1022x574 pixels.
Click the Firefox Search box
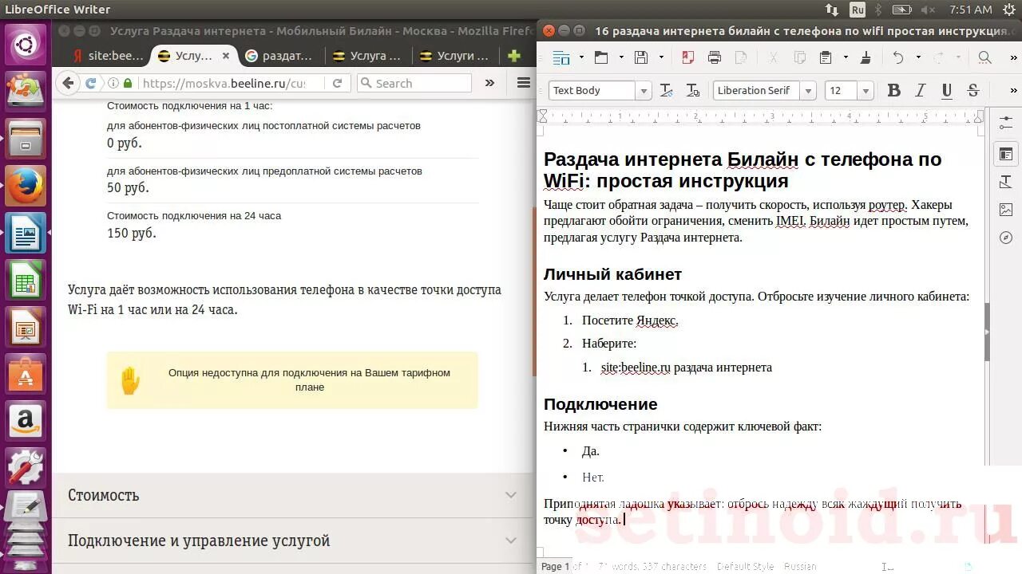click(414, 83)
